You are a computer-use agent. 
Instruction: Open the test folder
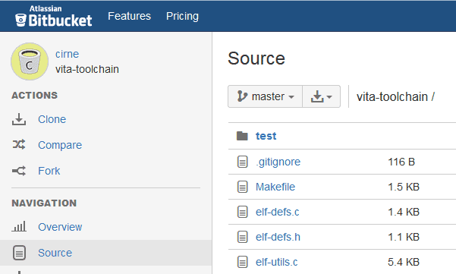click(266, 136)
